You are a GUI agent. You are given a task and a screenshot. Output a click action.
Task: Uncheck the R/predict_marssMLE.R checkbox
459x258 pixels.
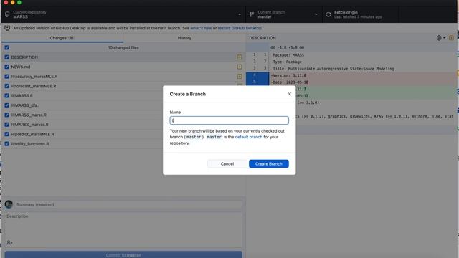pos(6,134)
